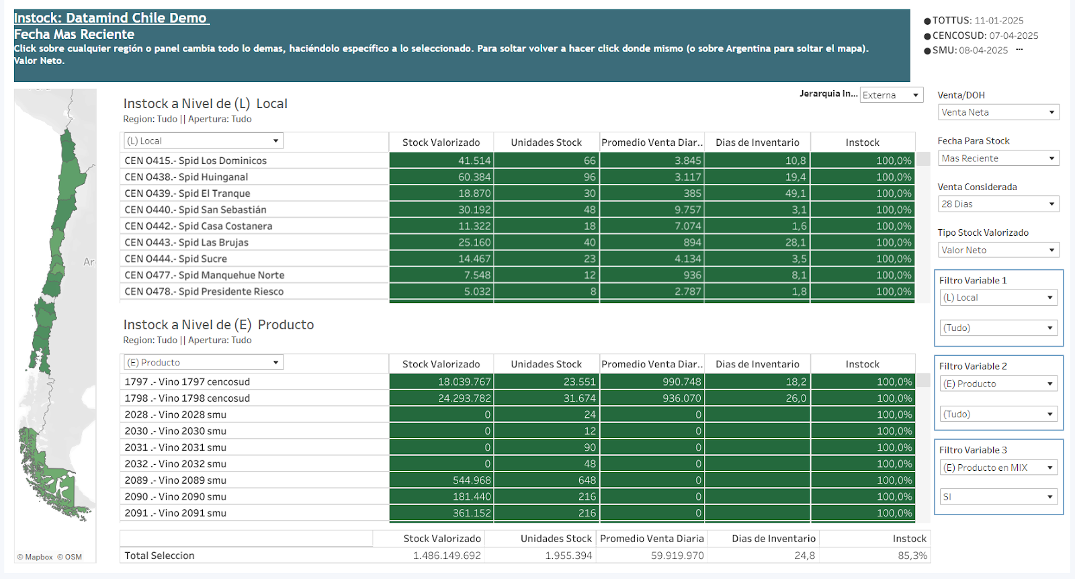Screen dimensions: 1075x579
Task: Click the ellipsis icon beside SMU date
Action: click(1019, 50)
